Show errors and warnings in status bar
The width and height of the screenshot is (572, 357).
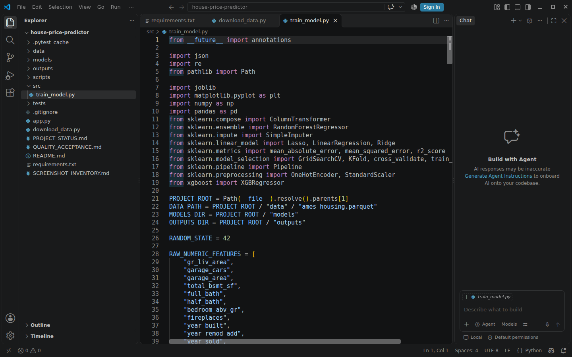pos(29,351)
